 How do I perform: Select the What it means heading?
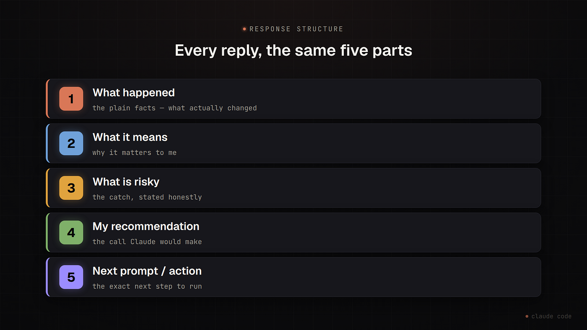point(130,137)
